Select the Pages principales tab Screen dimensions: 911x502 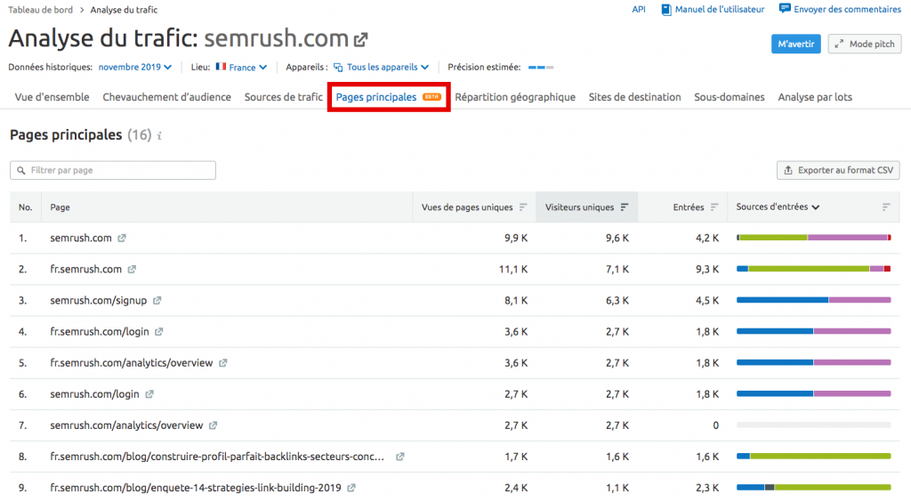(389, 97)
